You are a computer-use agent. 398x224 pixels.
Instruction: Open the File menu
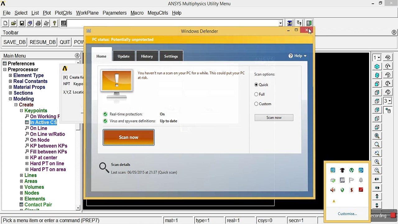(x=7, y=13)
